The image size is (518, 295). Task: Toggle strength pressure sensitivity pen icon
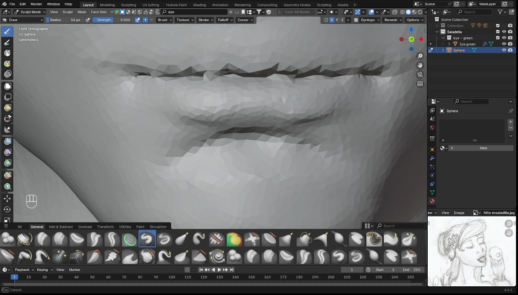[x=138, y=20]
